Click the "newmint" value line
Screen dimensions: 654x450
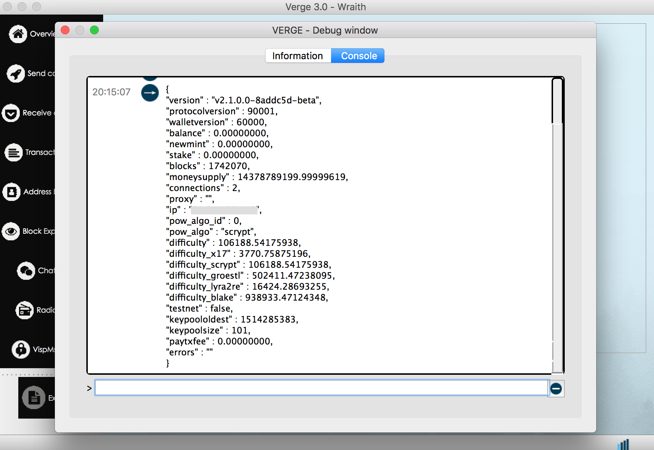coord(219,144)
